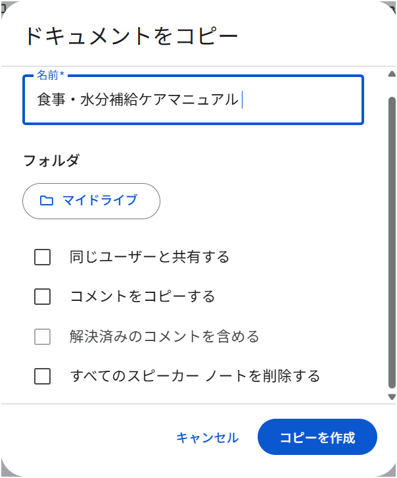Screen dimensions: 397x478
Task: Tick the コメントをコピーする checkbox
Action: pos(43,297)
